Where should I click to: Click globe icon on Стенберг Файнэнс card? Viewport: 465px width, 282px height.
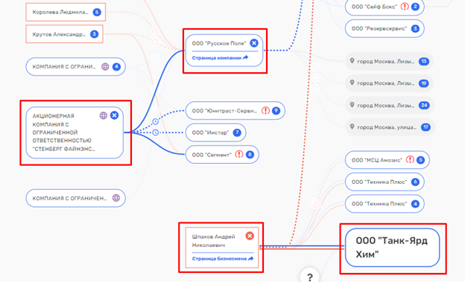pyautogui.click(x=103, y=115)
